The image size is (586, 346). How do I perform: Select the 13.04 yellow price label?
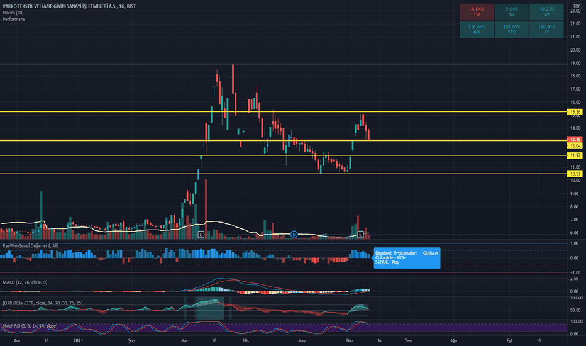coord(575,146)
